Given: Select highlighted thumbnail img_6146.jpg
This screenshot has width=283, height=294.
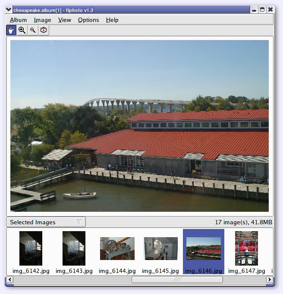Looking at the screenshot, I should [x=204, y=252].
